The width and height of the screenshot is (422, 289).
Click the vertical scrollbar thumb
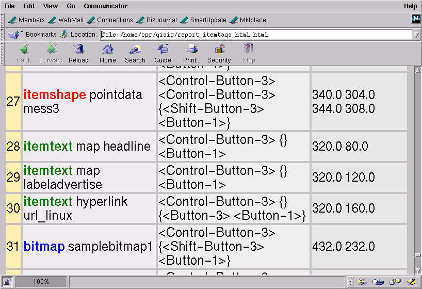coord(418,255)
